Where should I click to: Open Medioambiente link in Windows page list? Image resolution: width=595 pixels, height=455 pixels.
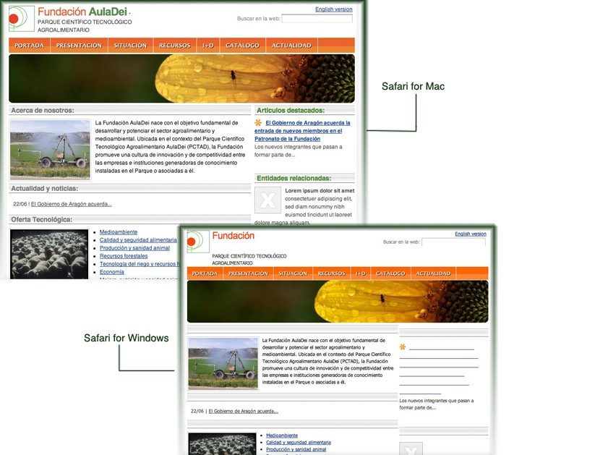pos(282,435)
